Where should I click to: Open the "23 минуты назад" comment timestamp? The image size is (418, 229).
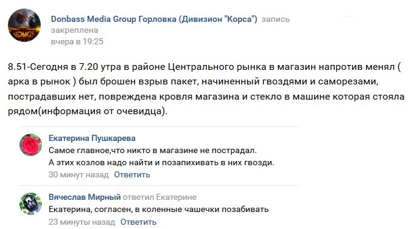[82, 222]
